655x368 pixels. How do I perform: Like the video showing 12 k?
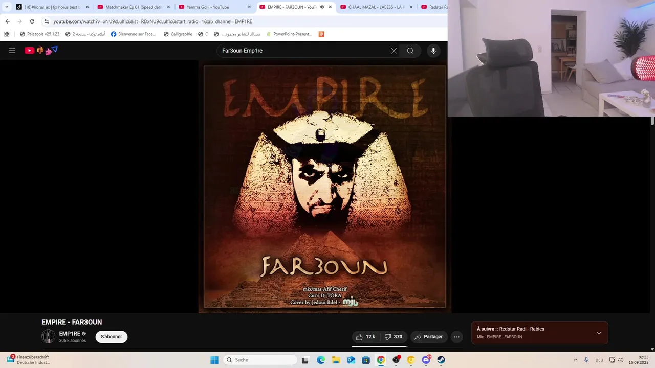366,337
